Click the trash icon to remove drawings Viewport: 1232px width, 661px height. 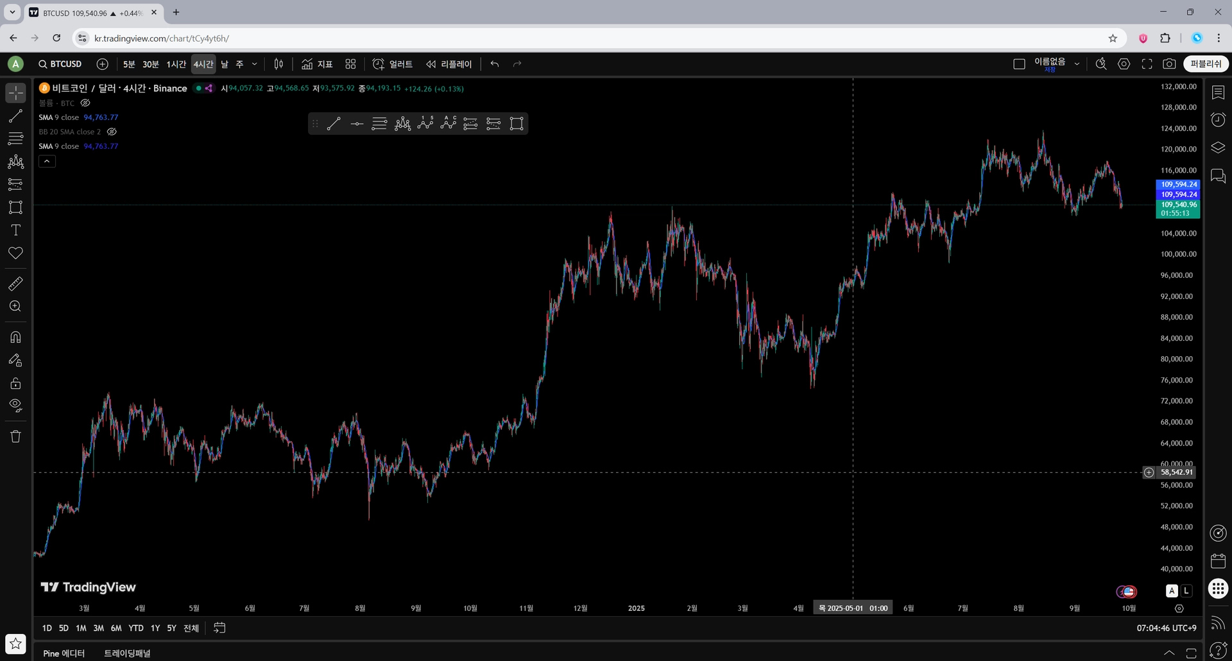coord(15,436)
